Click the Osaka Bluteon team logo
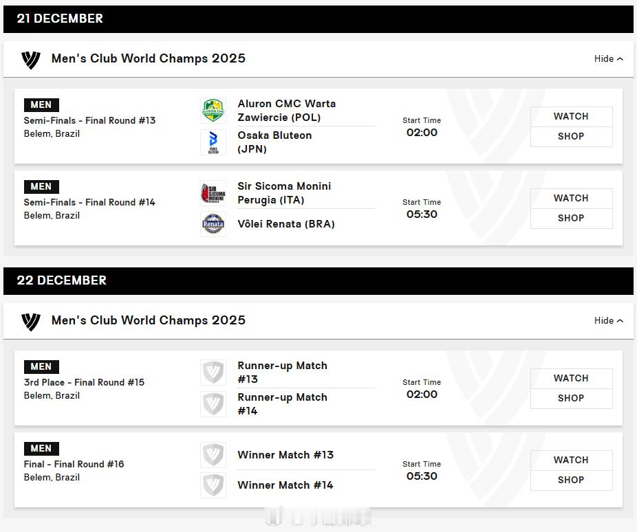This screenshot has width=637, height=532. [213, 142]
